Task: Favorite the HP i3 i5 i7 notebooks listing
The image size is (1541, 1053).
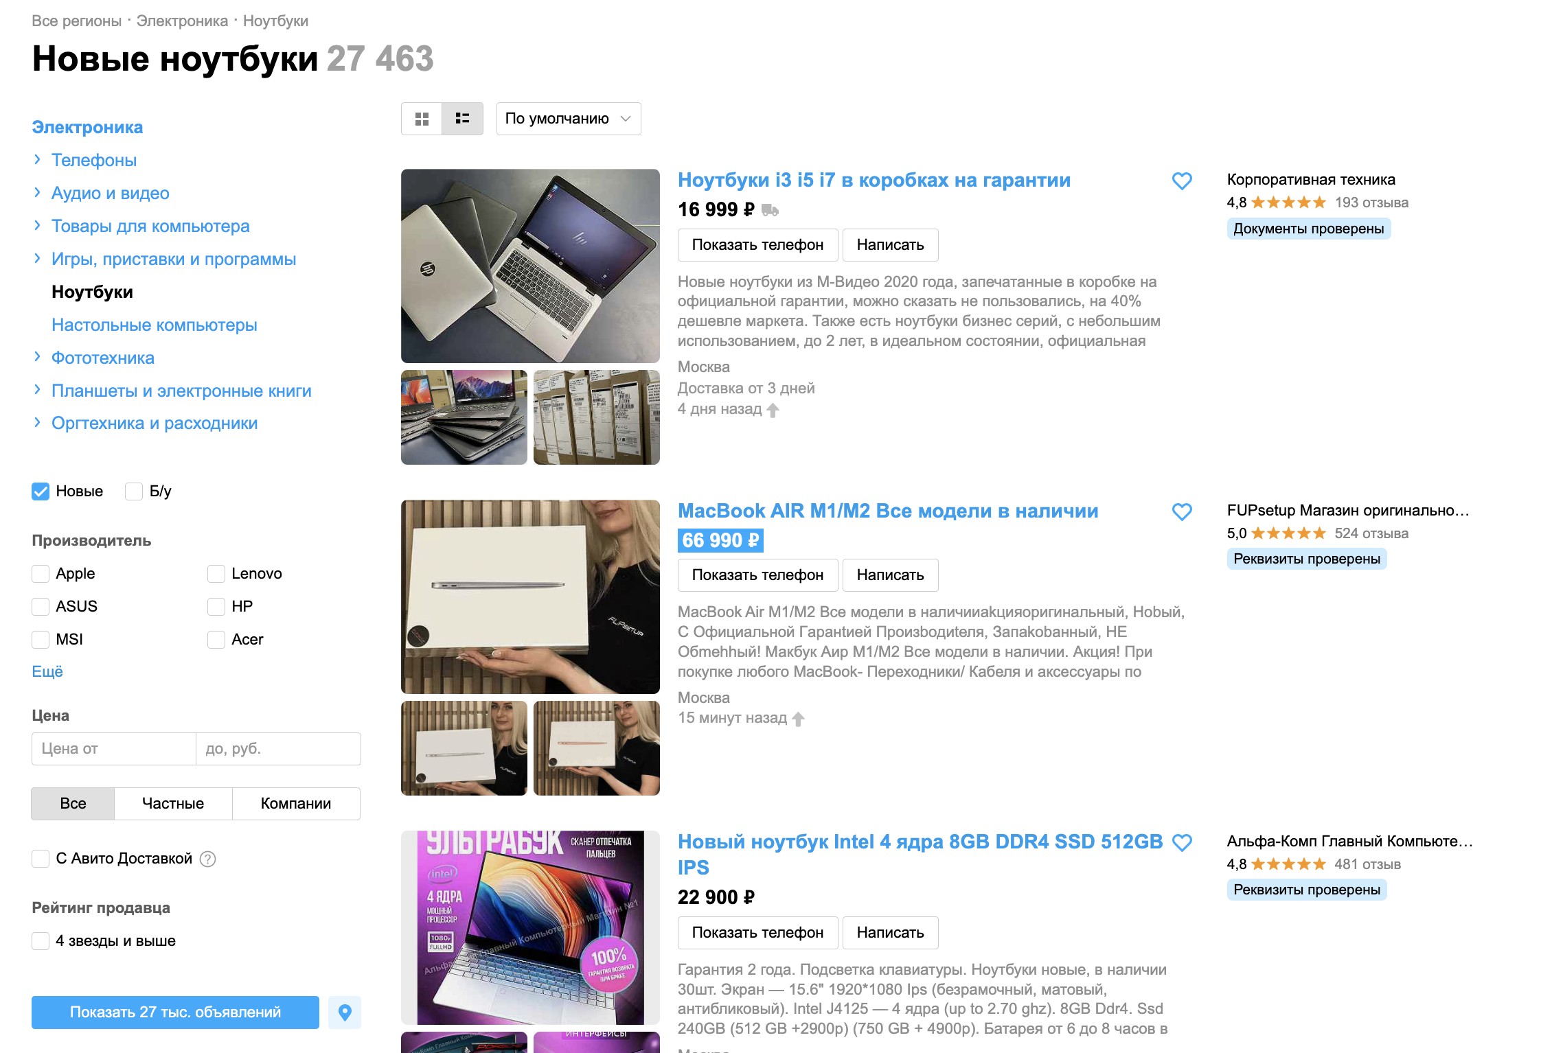Action: point(1182,181)
